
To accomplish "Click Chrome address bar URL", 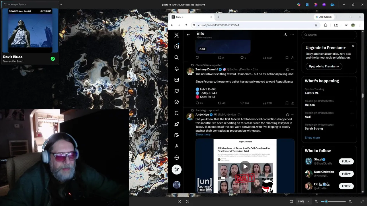I will click(218, 25).
